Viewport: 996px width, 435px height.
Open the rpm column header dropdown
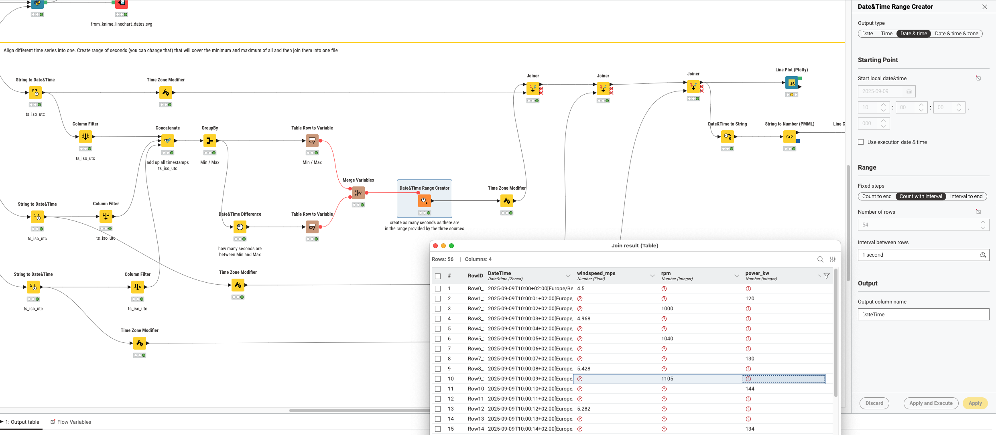736,276
